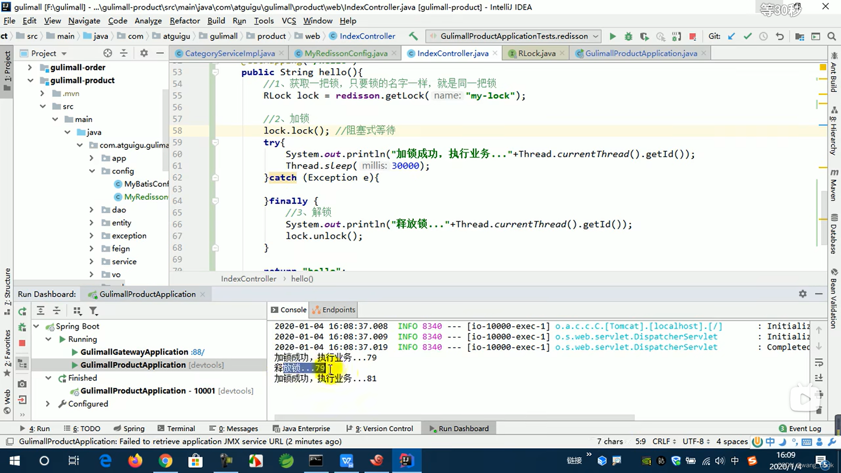The image size is (841, 473).
Task: Open Endpoints tab in Run Dashboard
Action: tap(334, 310)
